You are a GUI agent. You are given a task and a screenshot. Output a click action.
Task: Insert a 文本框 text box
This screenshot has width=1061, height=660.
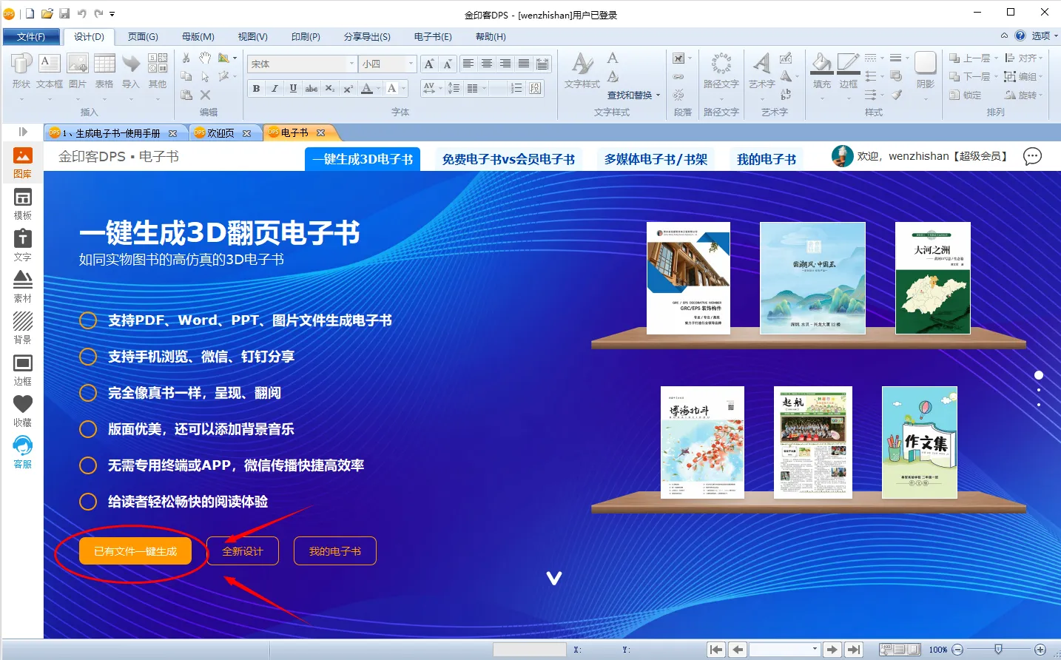tap(49, 71)
